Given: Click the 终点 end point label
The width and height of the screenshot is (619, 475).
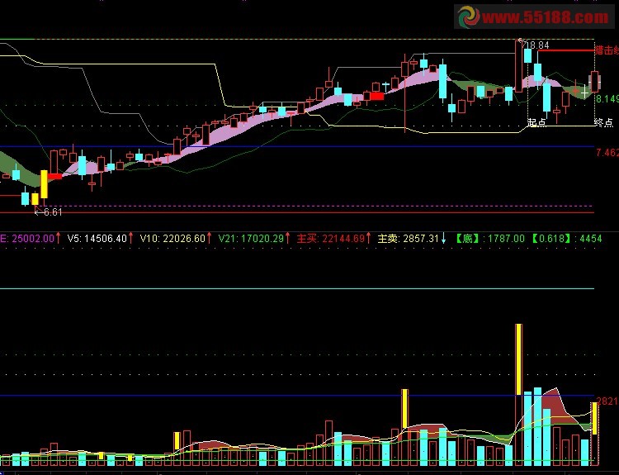Looking at the screenshot, I should click(x=603, y=122).
